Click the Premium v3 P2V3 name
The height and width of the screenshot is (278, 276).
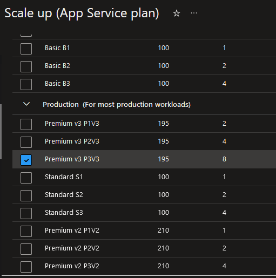point(72,141)
